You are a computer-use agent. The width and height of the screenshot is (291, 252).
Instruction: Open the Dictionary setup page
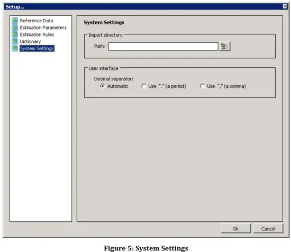click(x=30, y=42)
